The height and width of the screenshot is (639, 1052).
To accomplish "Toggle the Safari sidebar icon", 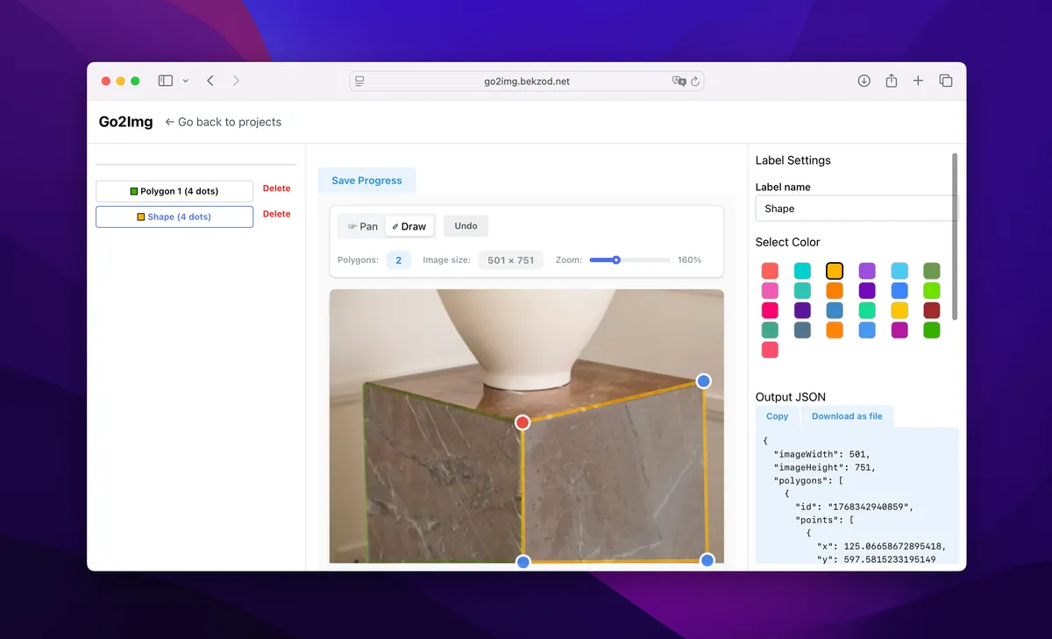I will tap(165, 81).
